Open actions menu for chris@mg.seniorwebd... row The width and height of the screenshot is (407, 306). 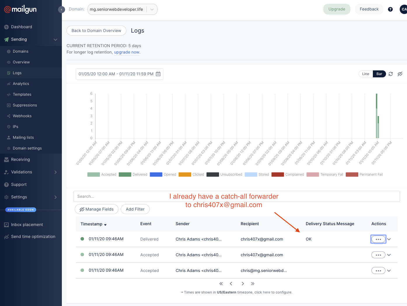click(x=378, y=271)
